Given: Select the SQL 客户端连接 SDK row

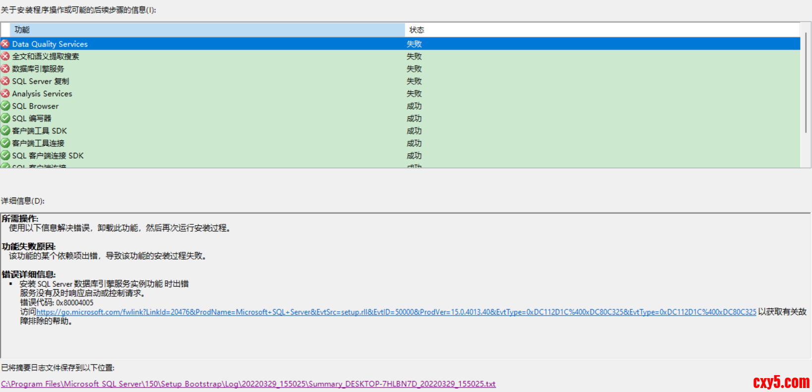Looking at the screenshot, I should 48,156.
